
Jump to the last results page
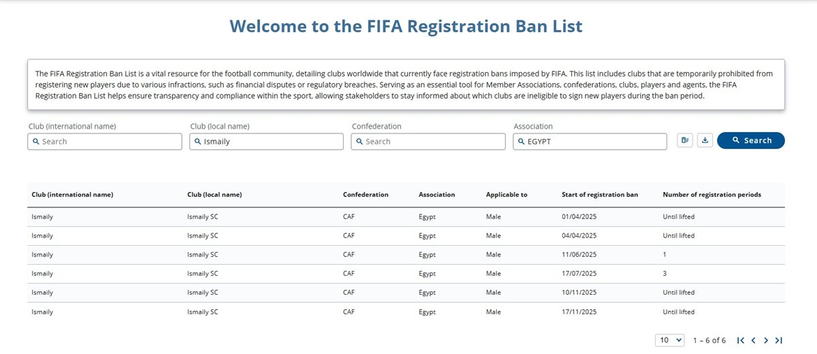(779, 340)
